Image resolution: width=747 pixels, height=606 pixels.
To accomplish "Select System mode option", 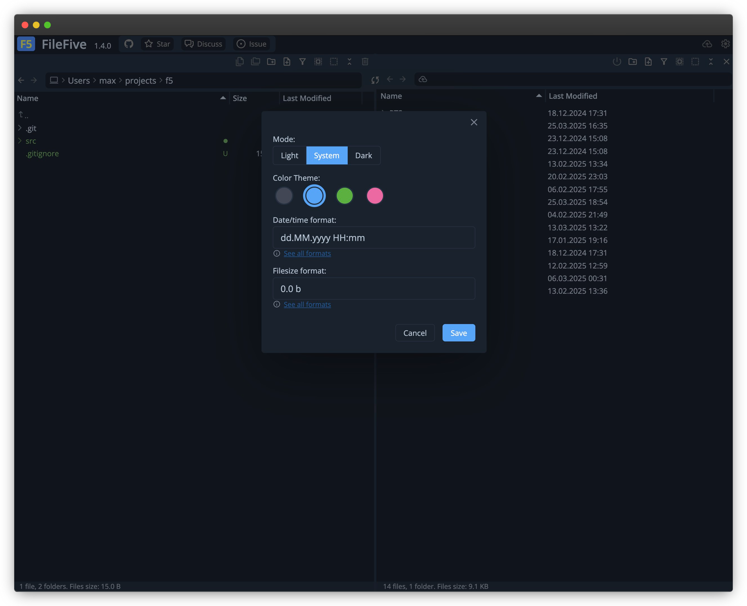I will [327, 155].
